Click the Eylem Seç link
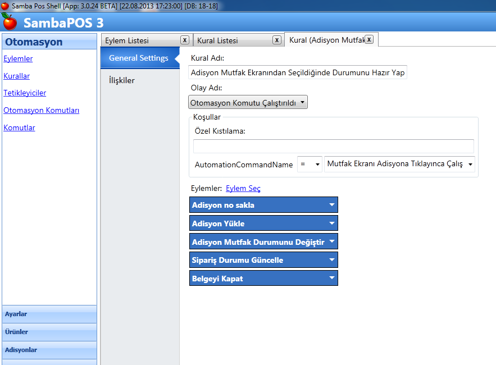 pos(243,189)
